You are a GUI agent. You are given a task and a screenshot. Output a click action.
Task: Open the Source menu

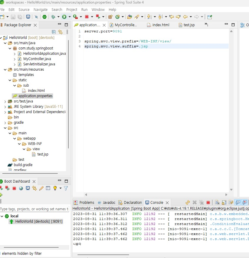point(24,9)
